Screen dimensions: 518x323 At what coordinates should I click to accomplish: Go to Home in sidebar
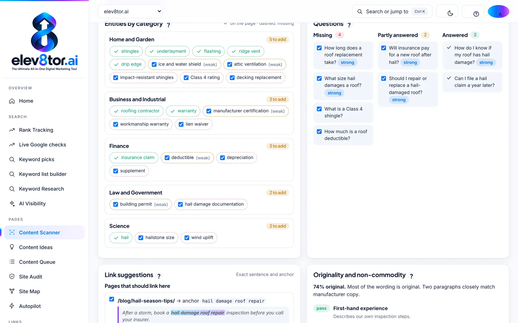[x=44, y=101]
